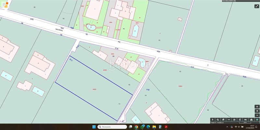Open Google Chrome from the taskbar
Image resolution: width=260 pixels, height=130 pixels.
[136, 127]
